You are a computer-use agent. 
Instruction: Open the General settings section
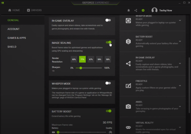point(13,20)
